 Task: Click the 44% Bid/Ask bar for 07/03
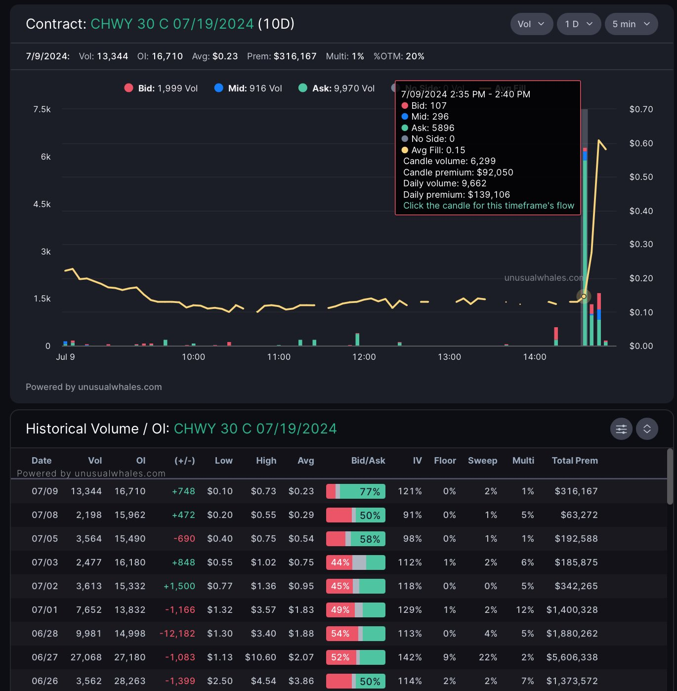[x=356, y=562]
